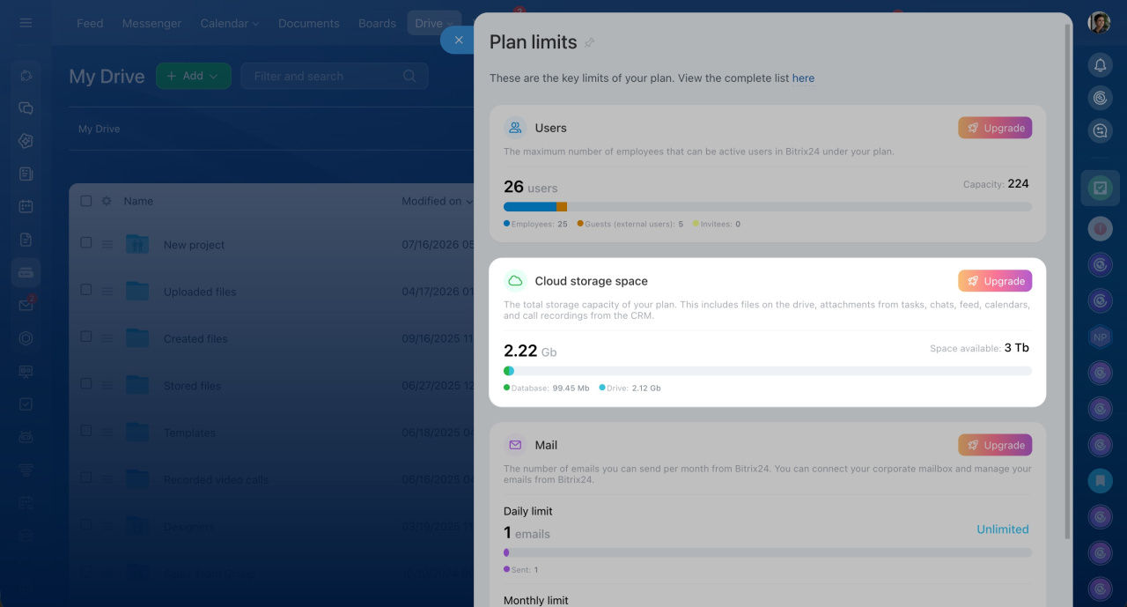Open notifications bell icon

1100,65
